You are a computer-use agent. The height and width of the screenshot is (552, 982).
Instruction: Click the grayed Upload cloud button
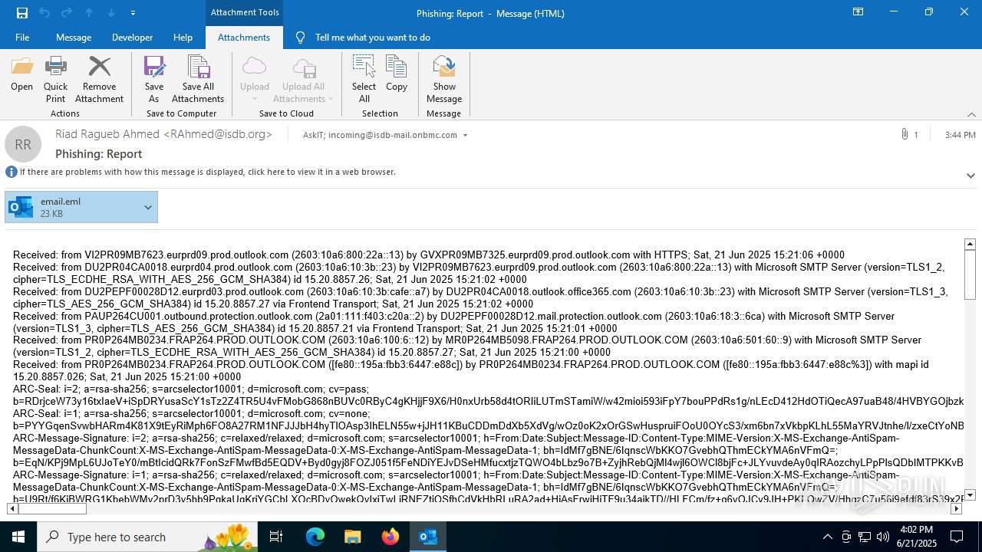coord(254,79)
